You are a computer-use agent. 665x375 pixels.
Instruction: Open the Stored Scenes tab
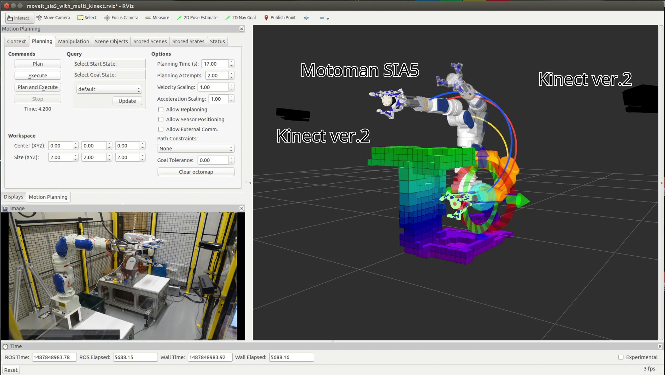[x=150, y=41]
